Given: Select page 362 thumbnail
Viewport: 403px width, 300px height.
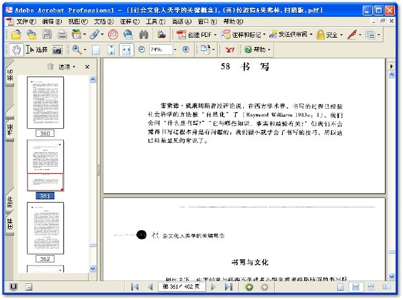Looking at the screenshot, I should pos(45,228).
